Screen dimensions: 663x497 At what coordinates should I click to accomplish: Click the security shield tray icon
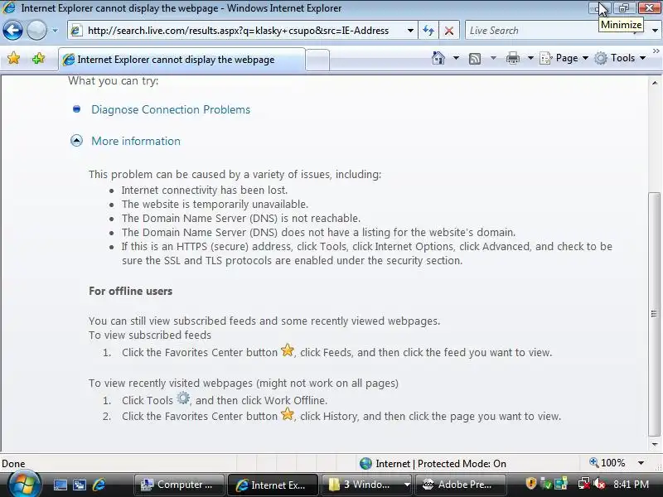[530, 484]
